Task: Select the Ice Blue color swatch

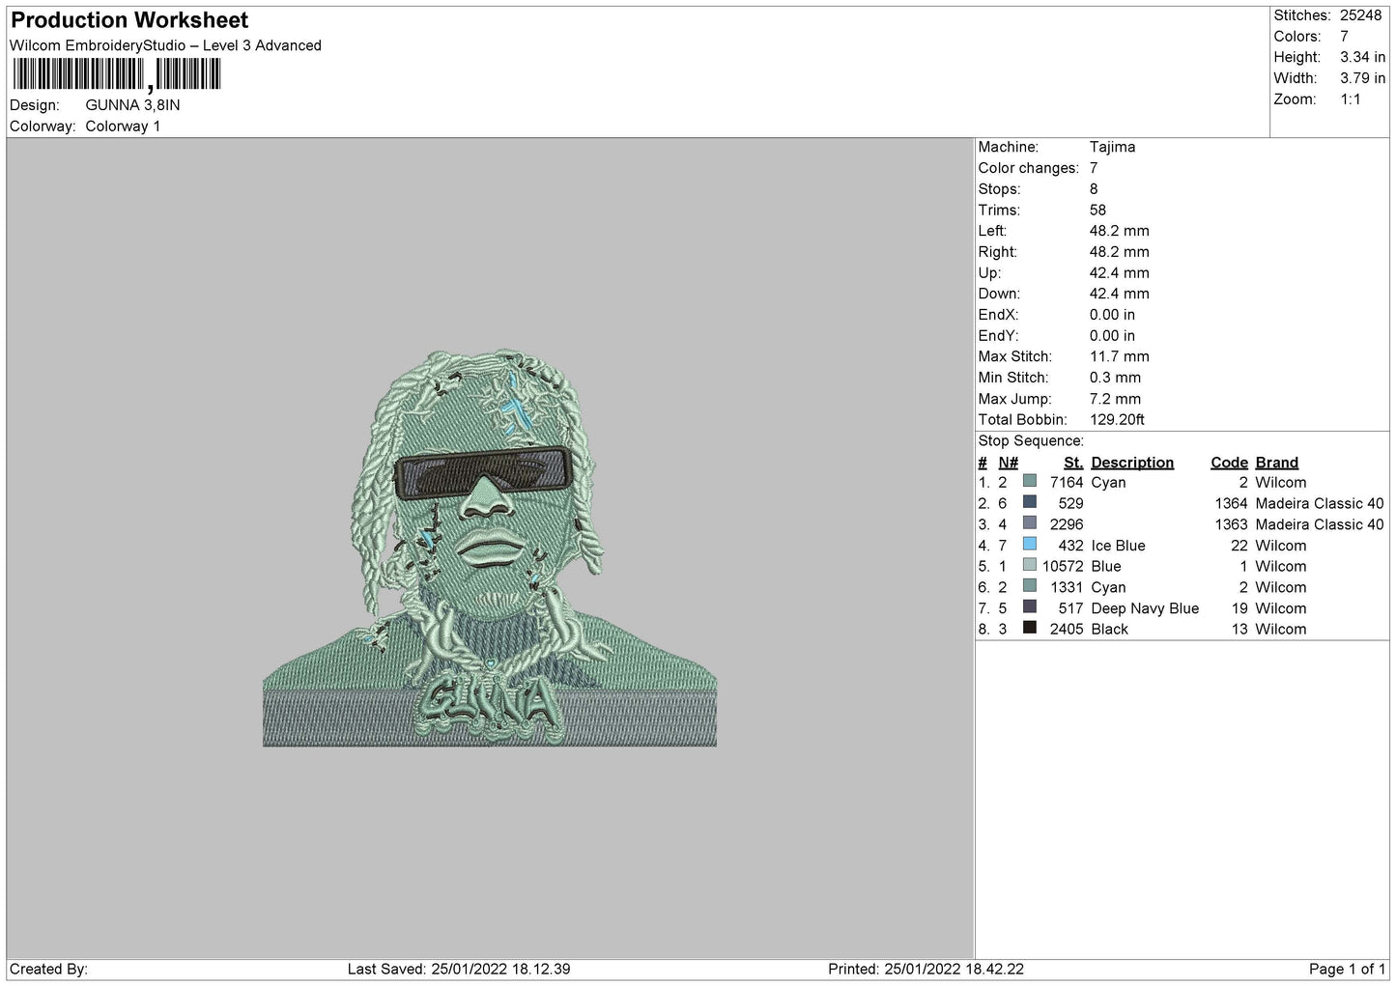Action: 1030,545
